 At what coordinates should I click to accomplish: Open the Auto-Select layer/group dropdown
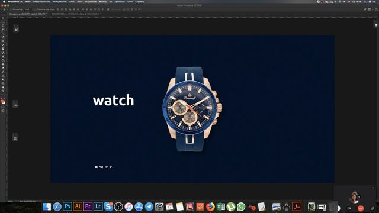[x=28, y=9]
